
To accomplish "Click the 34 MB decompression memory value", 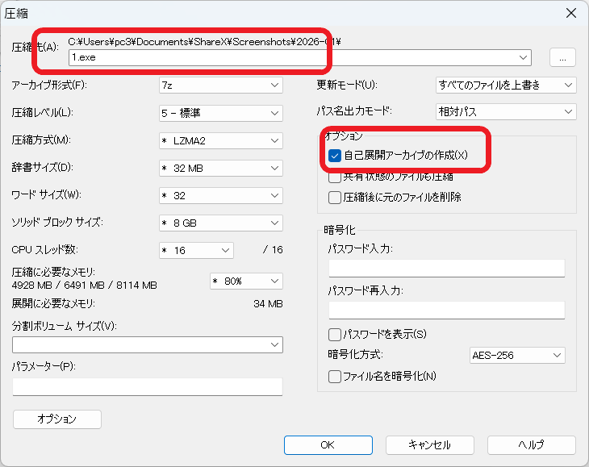I will pyautogui.click(x=268, y=304).
